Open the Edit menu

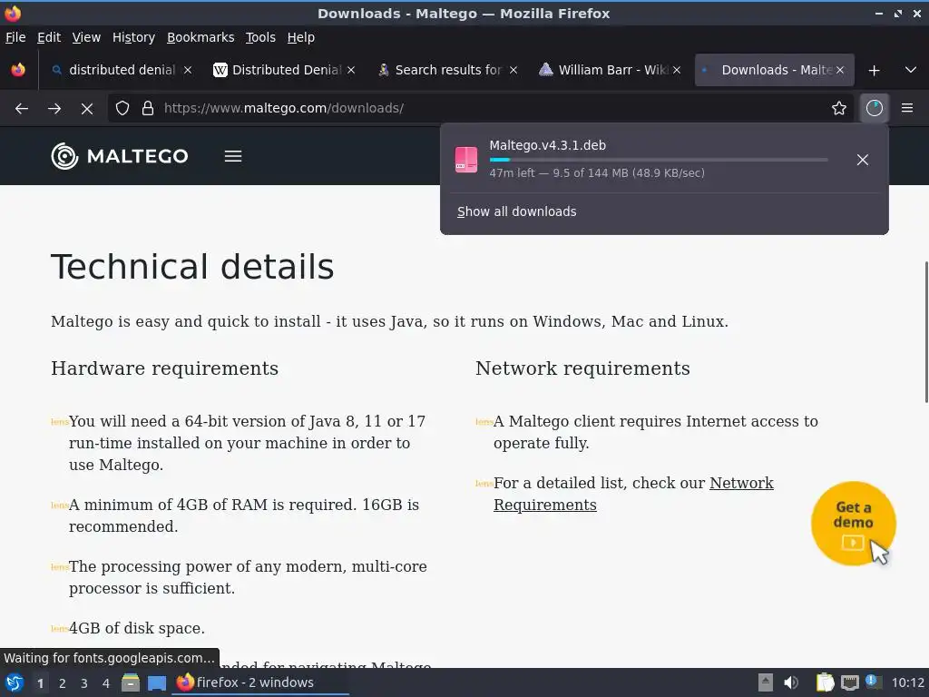pos(49,37)
